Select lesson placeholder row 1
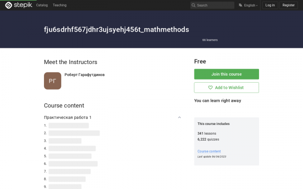This screenshot has height=189, width=303. [x=69, y=125]
